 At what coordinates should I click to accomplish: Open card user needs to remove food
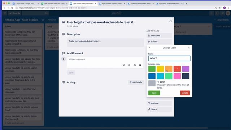coord(22,109)
